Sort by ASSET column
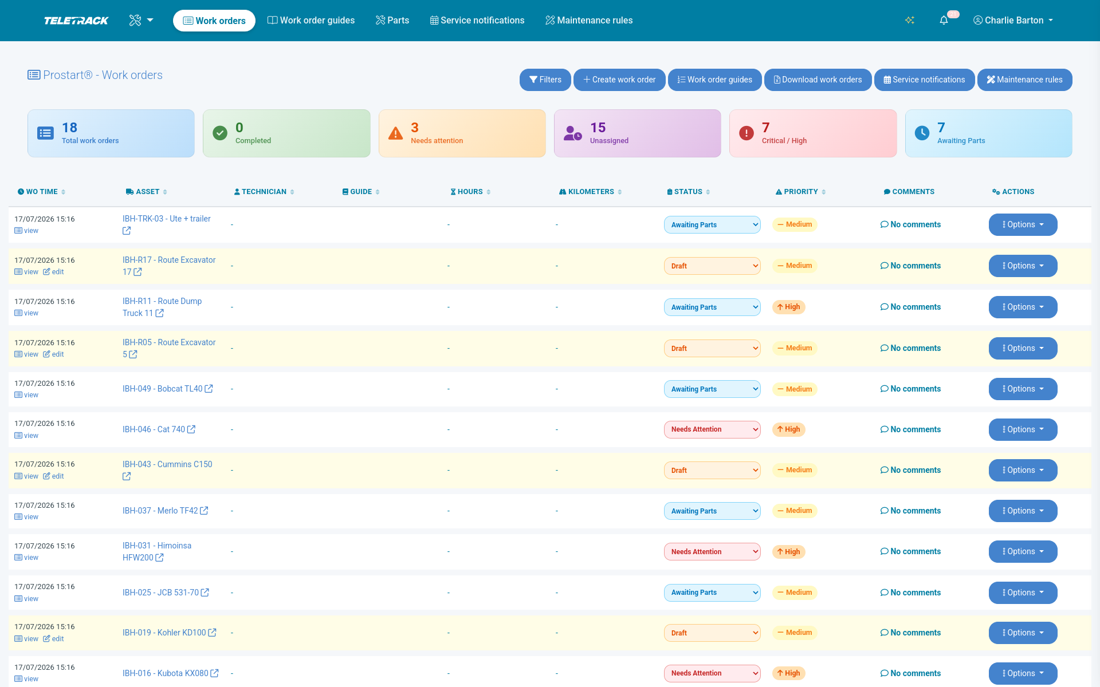The height and width of the screenshot is (687, 1100). [x=147, y=192]
